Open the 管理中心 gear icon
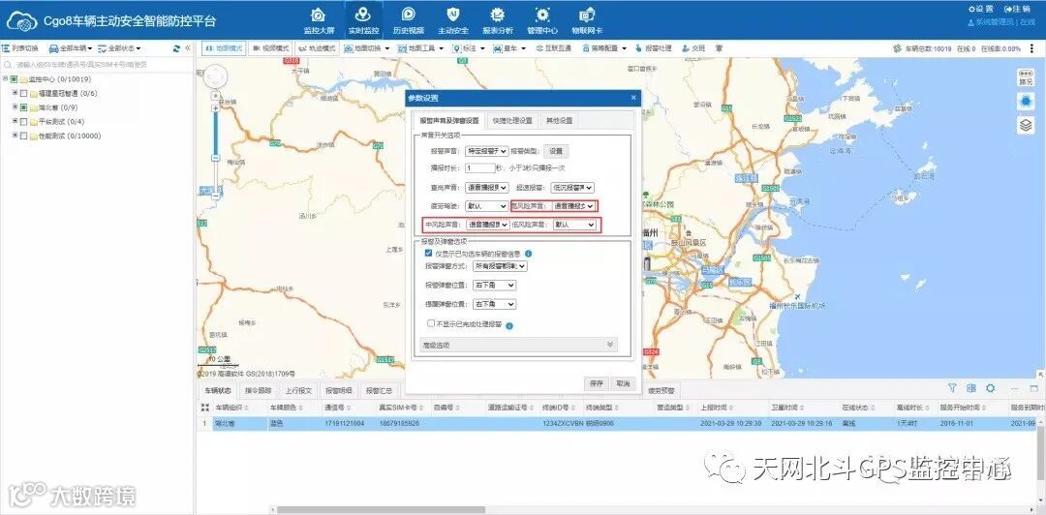Viewport: 1046px width, 515px height. [x=542, y=20]
